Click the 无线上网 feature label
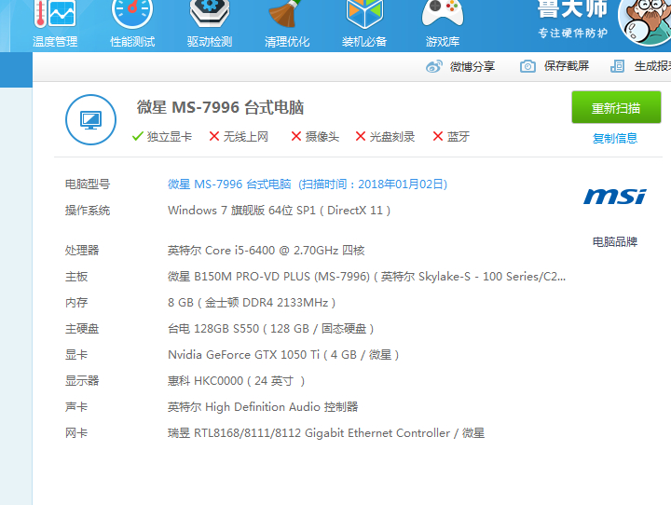 pos(246,137)
